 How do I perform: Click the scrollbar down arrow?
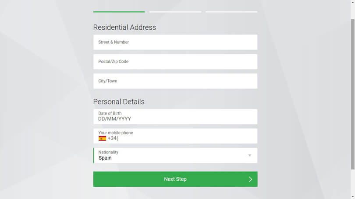353,197
